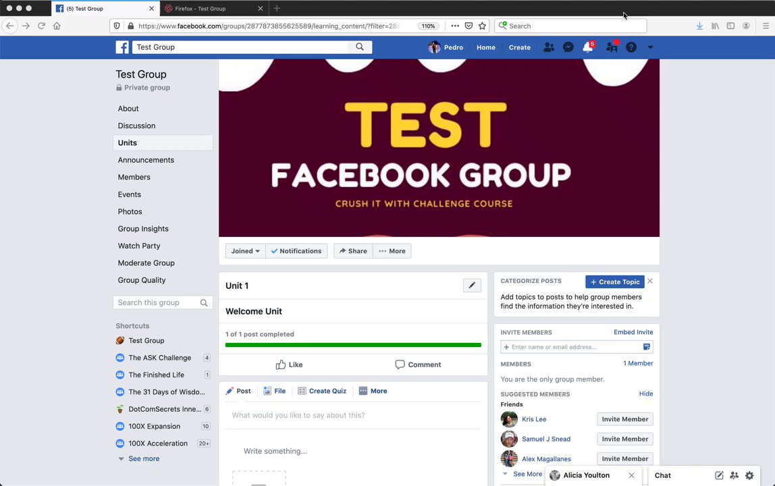
Task: Click Firefox back button
Action: 10,26
